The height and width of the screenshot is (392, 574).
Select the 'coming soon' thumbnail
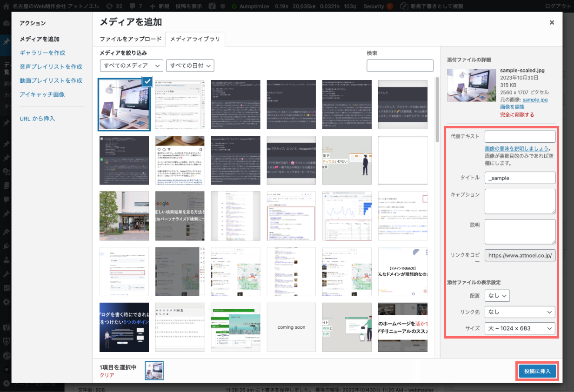(x=292, y=327)
